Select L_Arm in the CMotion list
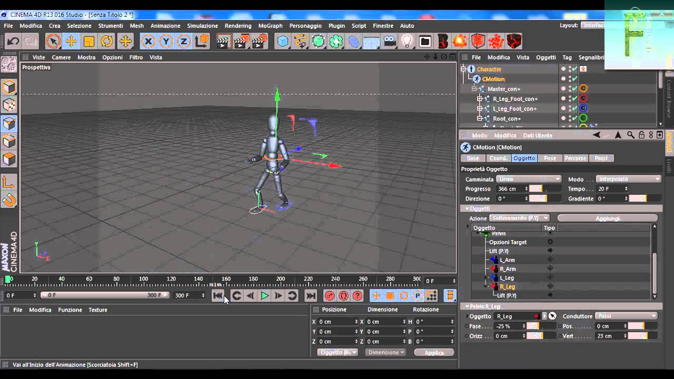The height and width of the screenshot is (379, 674). tap(507, 260)
